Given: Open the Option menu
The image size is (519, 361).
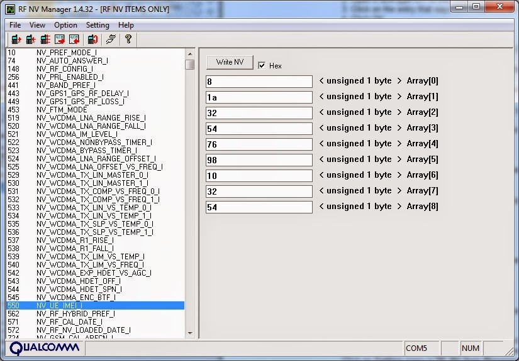Looking at the screenshot, I should (x=65, y=25).
